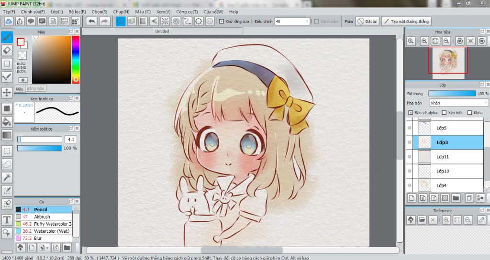This screenshot has height=260, width=490.
Task: Click the layer Độ trong opacity slider
Action: [452, 94]
